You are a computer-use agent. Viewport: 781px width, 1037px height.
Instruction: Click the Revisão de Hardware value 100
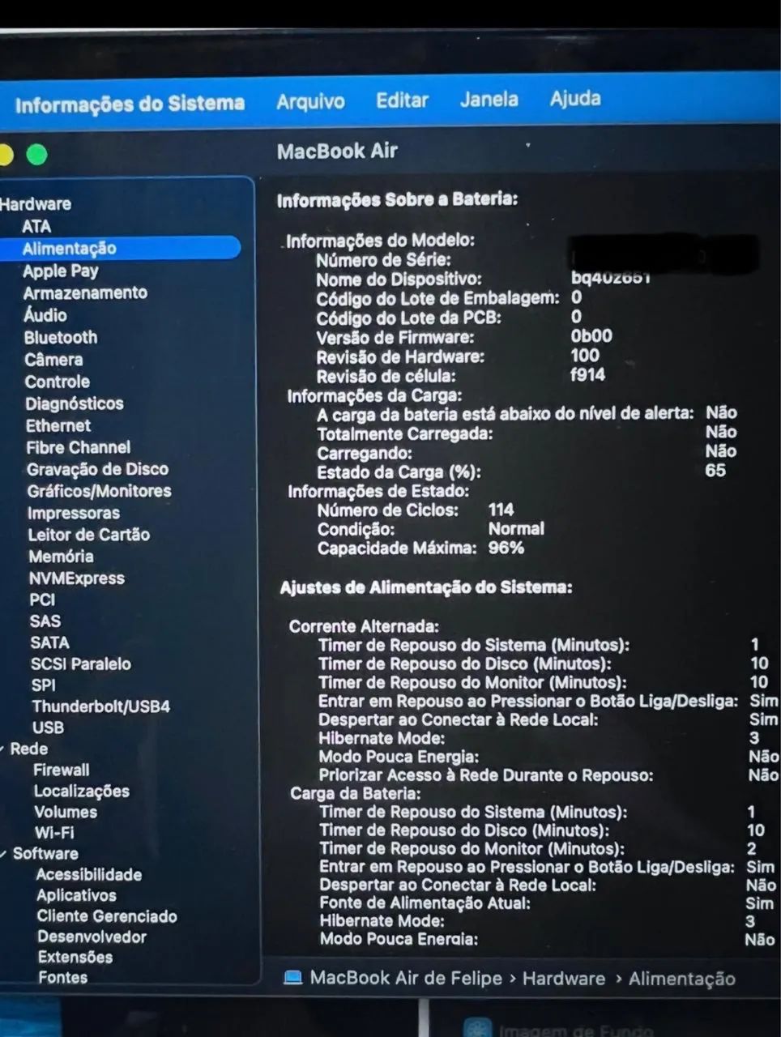click(x=585, y=355)
